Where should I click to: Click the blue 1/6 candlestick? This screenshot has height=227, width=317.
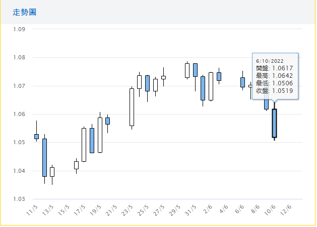203,88
